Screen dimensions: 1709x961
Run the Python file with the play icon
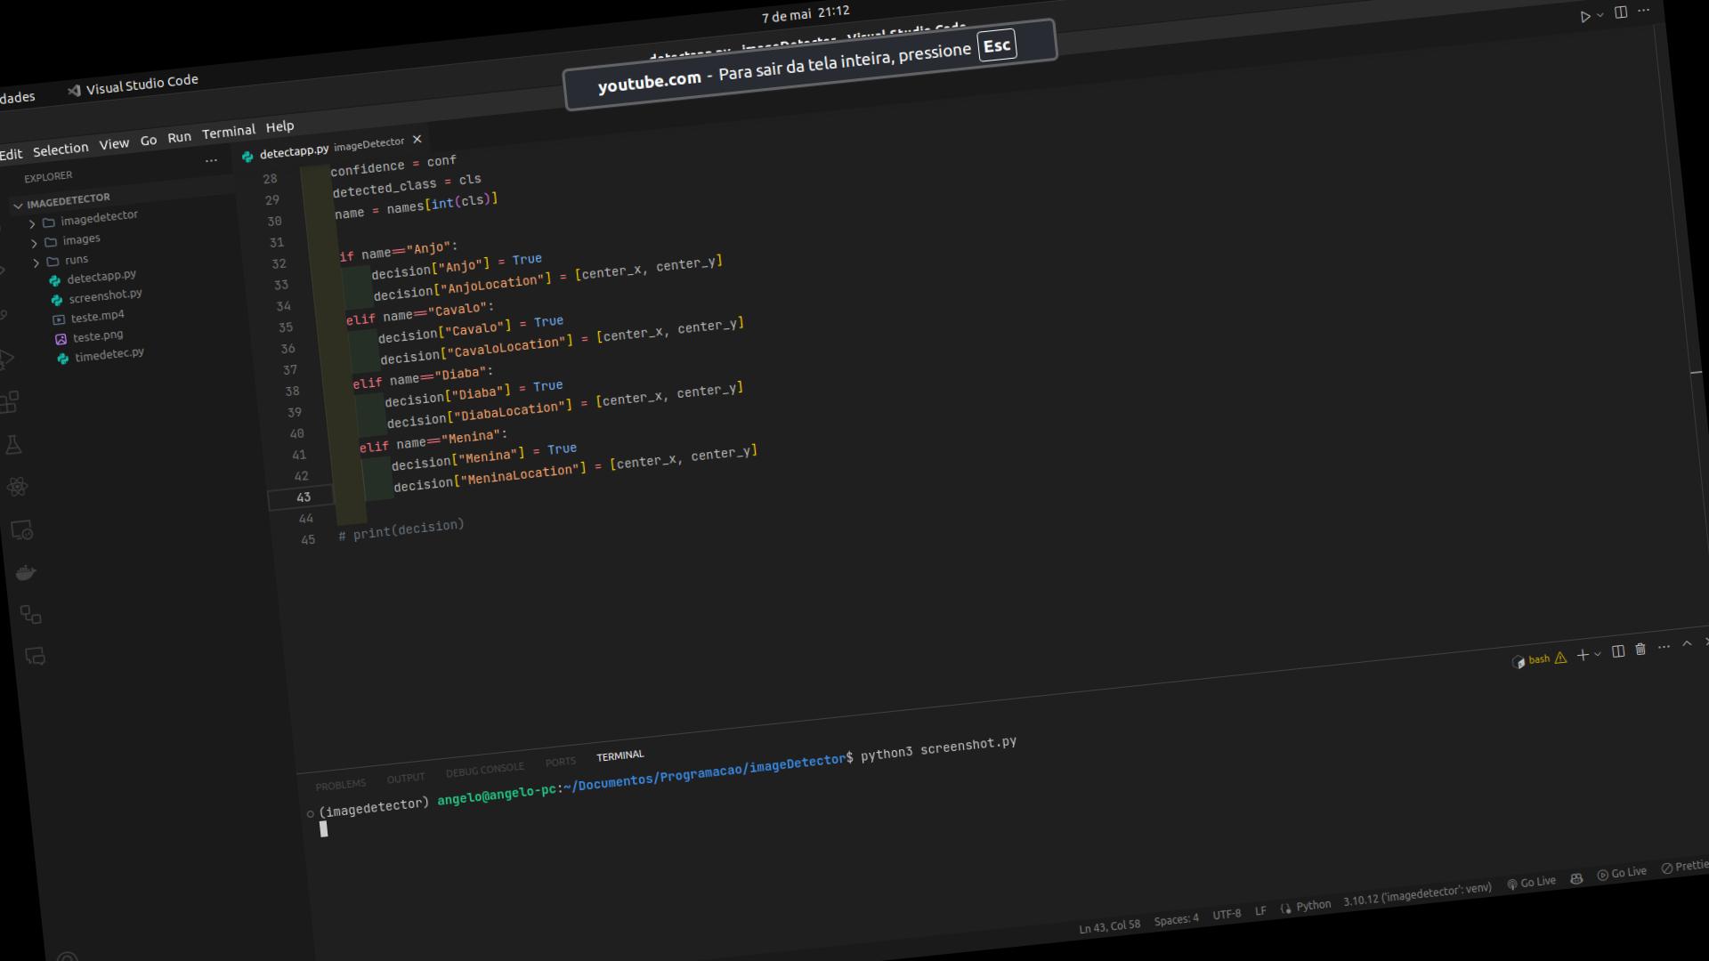1585,17
